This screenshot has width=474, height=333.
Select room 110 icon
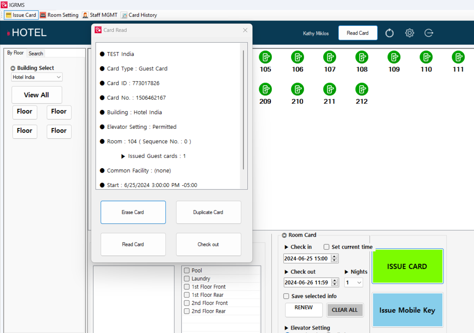426,57
